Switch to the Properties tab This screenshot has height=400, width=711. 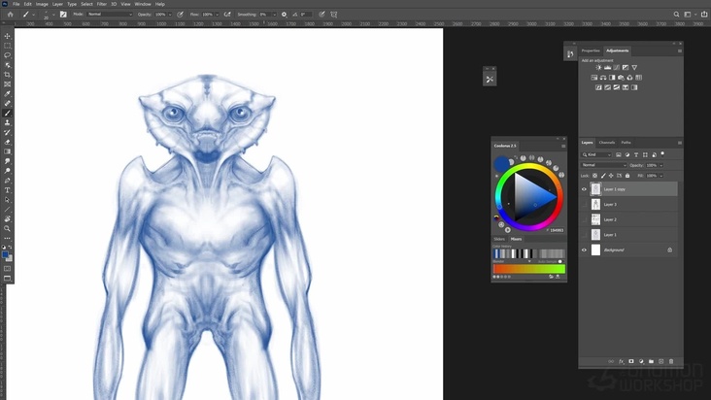coord(591,50)
